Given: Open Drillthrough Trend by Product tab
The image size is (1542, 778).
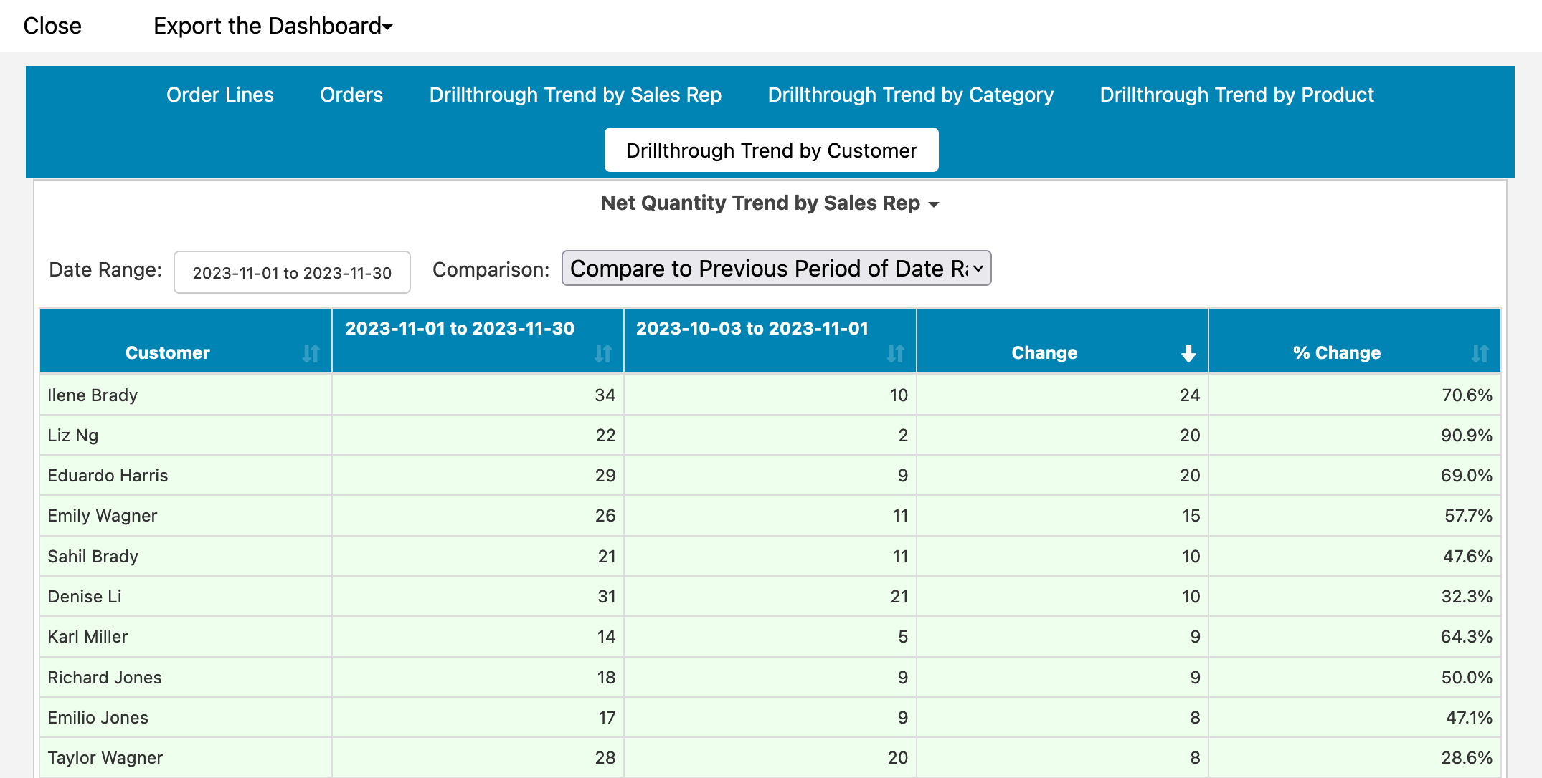Looking at the screenshot, I should pos(1236,95).
